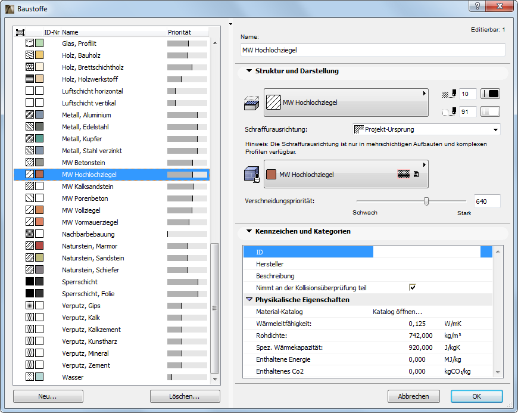Open the black foreground pen color picker
This screenshot has height=413, width=518.
pyautogui.click(x=490, y=94)
